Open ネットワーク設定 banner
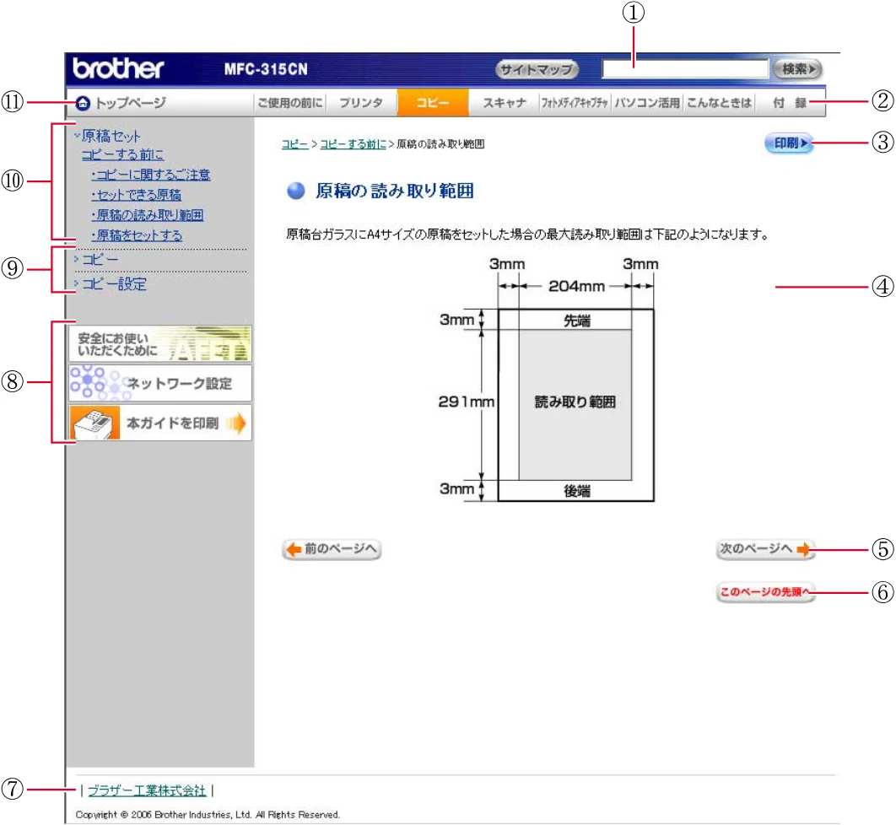Image resolution: width=896 pixels, height=825 pixels. tap(160, 383)
